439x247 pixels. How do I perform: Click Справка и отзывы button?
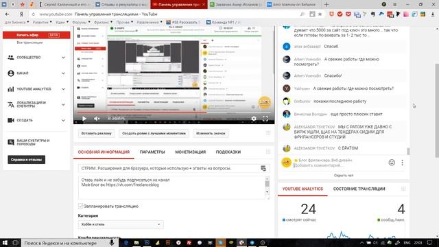26,160
